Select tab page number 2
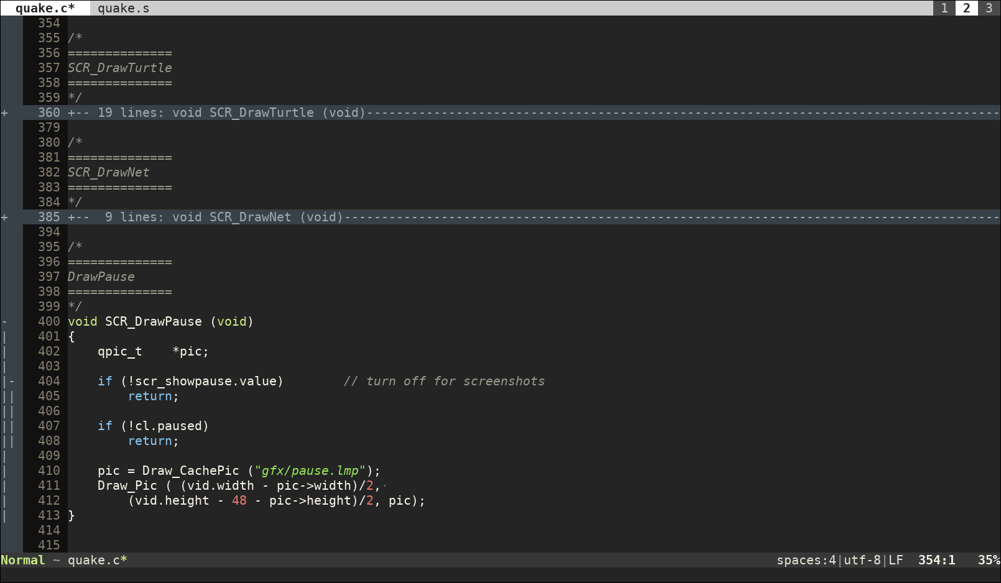This screenshot has height=583, width=1001. [x=967, y=8]
